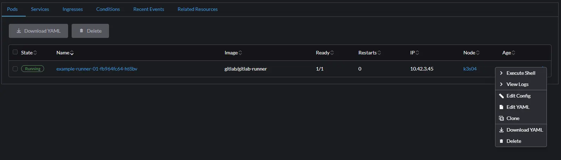The height and width of the screenshot is (160, 561).
Task: Open the k3s04 node link
Action: coord(470,69)
